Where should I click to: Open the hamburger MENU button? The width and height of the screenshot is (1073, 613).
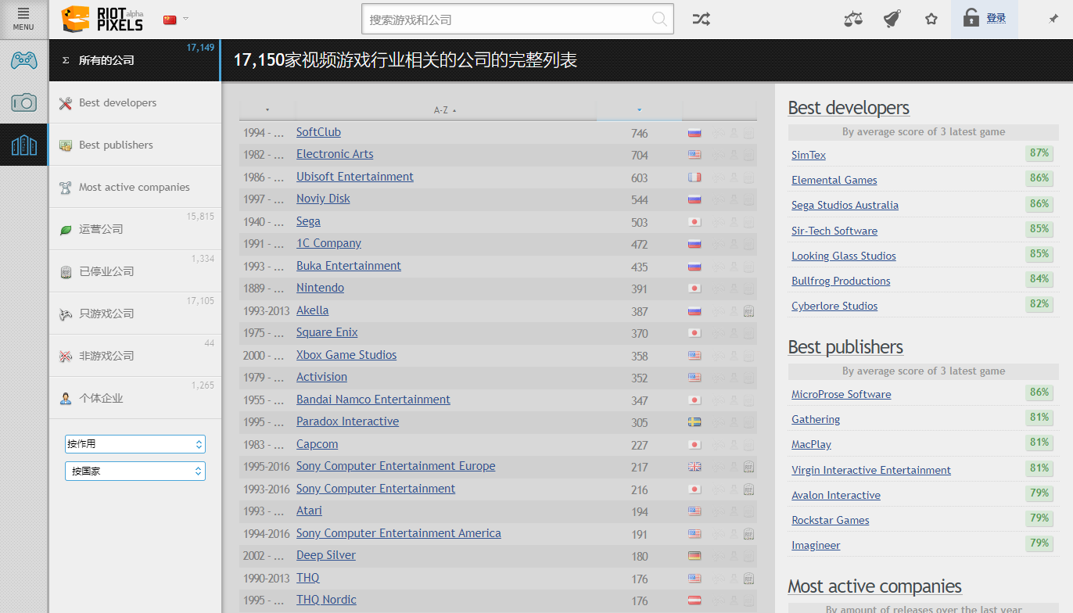click(x=23, y=19)
